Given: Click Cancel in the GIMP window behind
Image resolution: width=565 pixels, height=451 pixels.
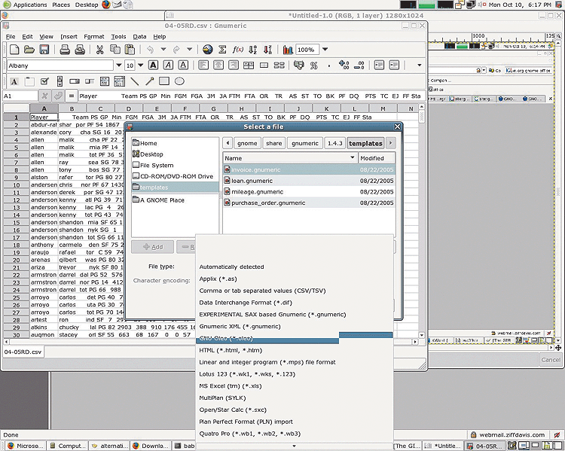Looking at the screenshot, I should (551, 359).
